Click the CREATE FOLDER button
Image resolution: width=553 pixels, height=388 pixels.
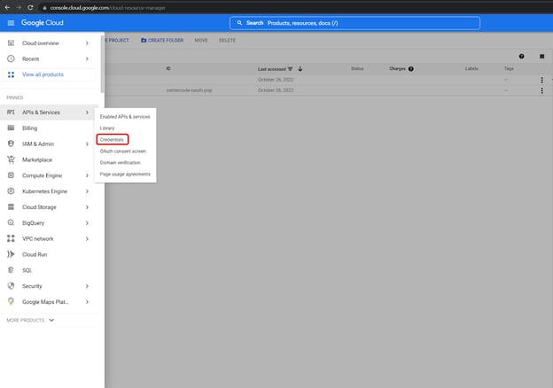click(160, 40)
